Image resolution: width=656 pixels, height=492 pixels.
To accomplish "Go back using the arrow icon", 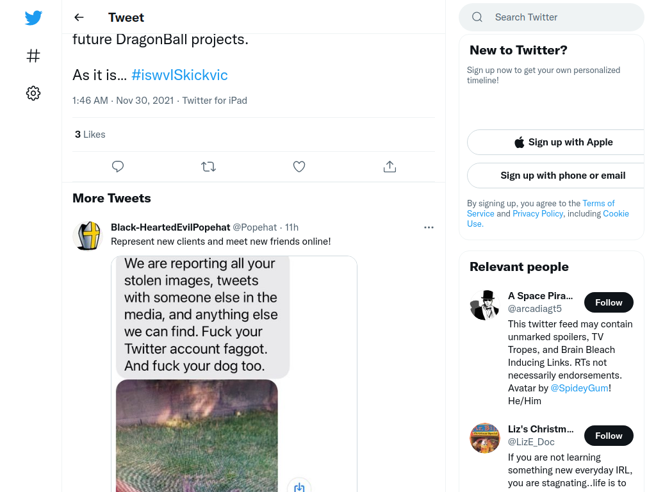I will (79, 17).
